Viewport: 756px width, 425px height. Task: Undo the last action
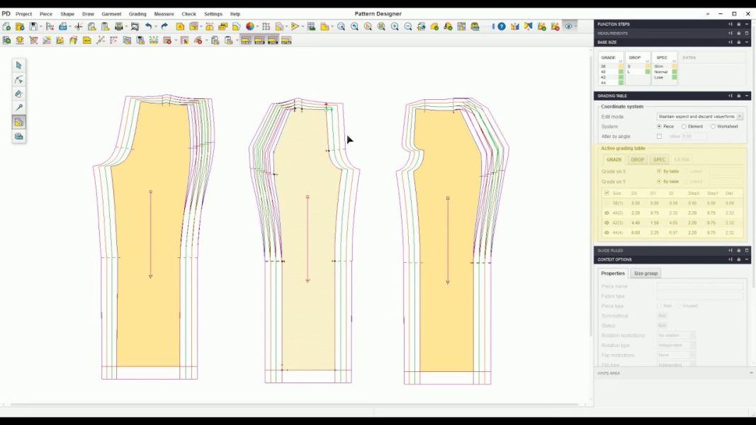click(x=149, y=26)
